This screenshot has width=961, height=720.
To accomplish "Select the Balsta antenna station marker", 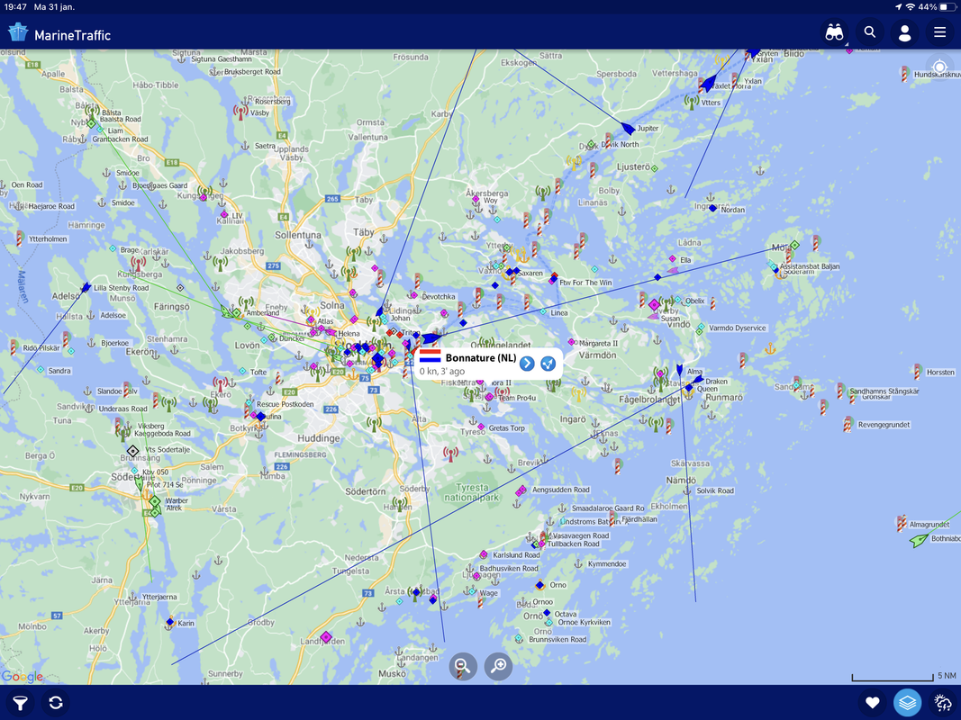I will (x=92, y=112).
